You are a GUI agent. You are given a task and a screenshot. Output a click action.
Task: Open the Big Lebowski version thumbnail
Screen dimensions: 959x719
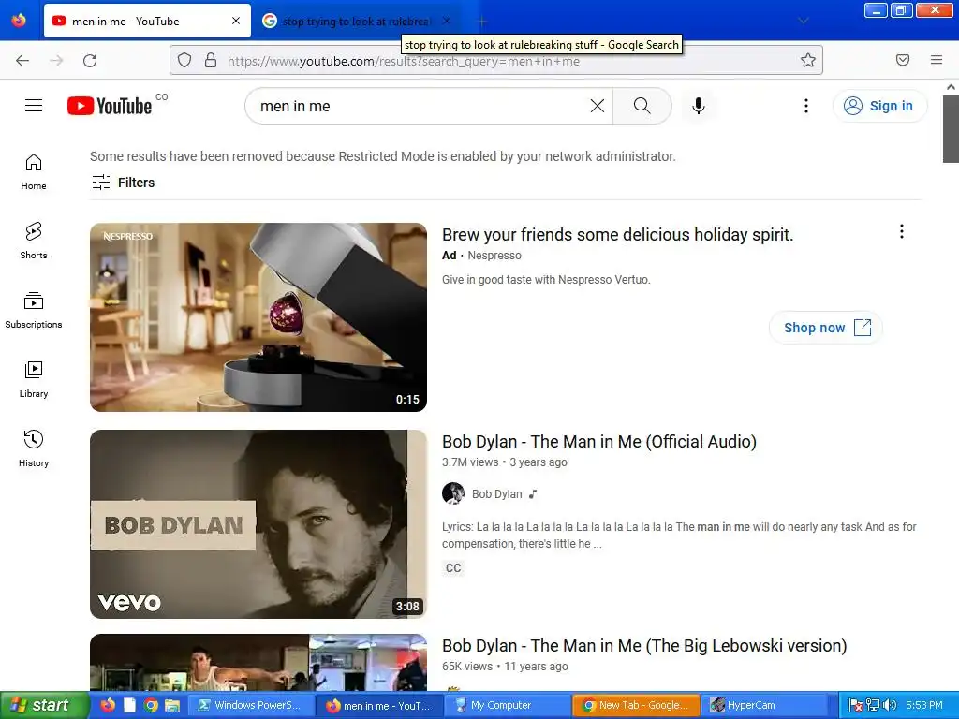point(258,663)
